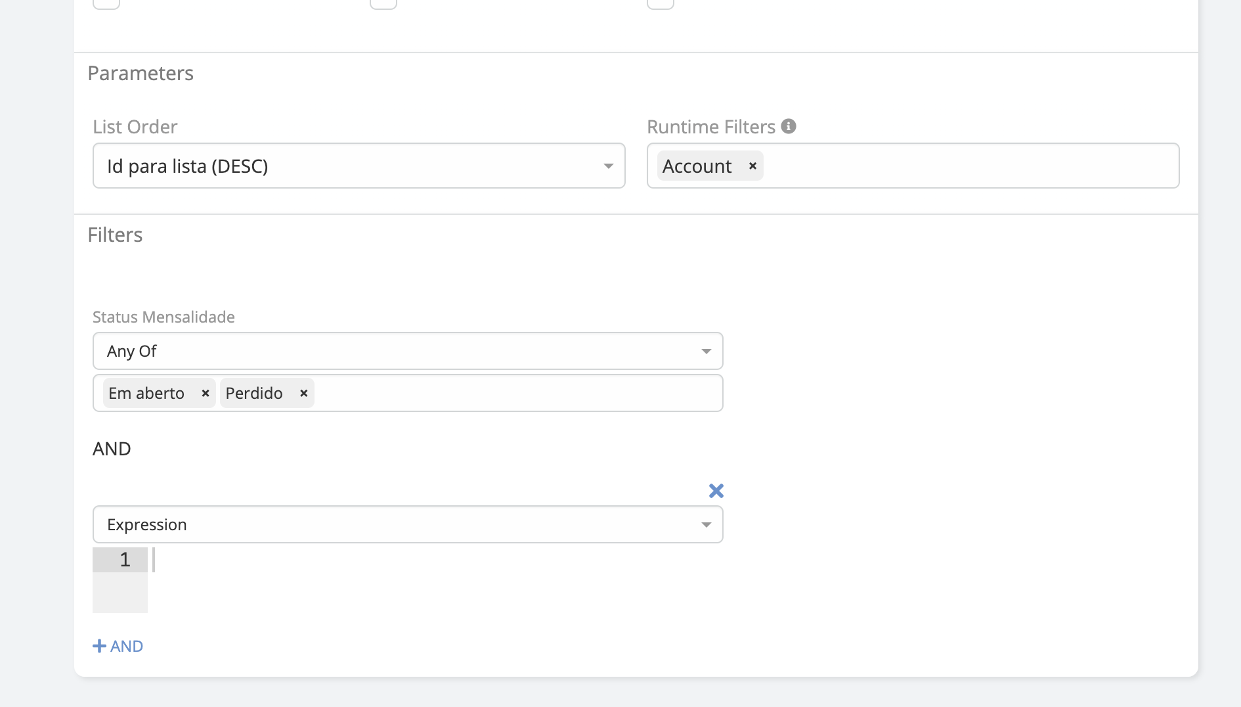The image size is (1241, 707).
Task: Click the plus icon beside AND
Action: 99,646
